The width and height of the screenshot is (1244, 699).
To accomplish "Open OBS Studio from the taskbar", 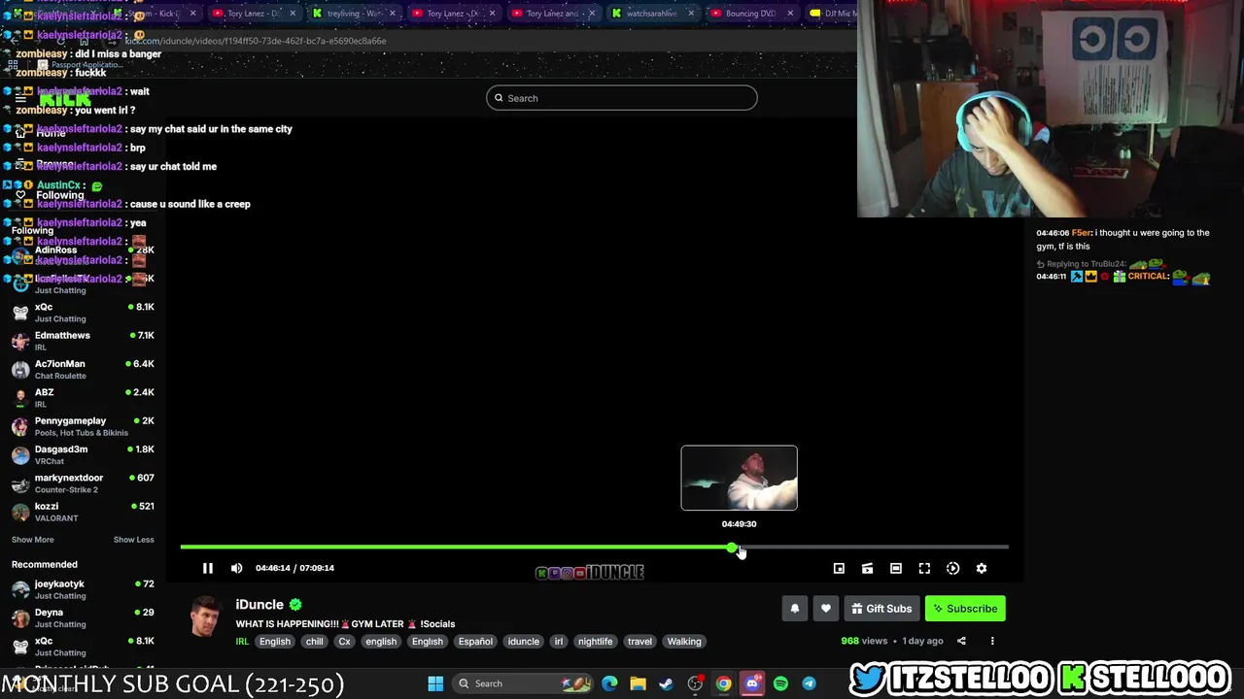I will 695,683.
